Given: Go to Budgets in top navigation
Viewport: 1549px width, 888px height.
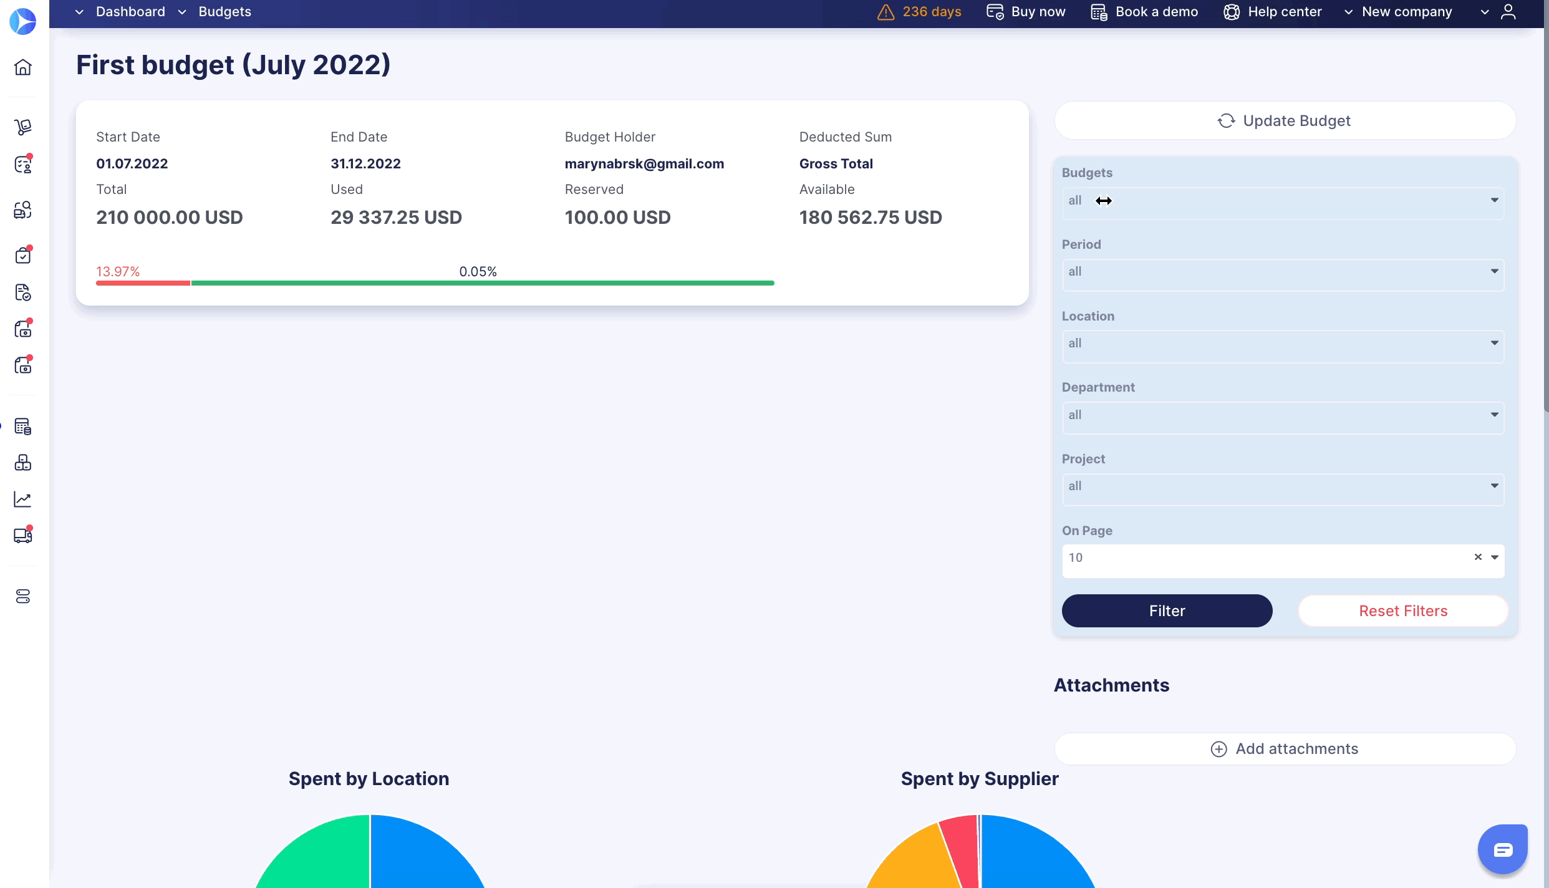Looking at the screenshot, I should pyautogui.click(x=224, y=12).
